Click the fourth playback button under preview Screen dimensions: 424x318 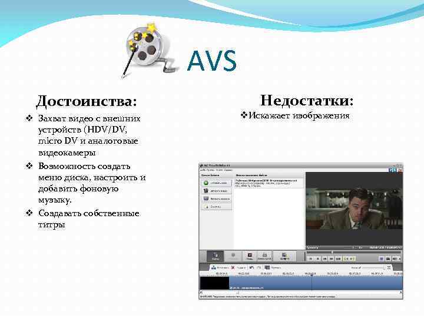tap(332, 259)
